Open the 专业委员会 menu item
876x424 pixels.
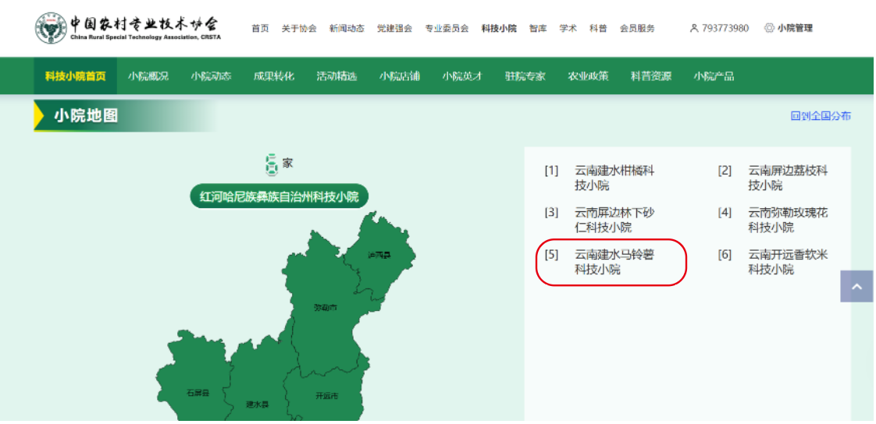(x=447, y=28)
